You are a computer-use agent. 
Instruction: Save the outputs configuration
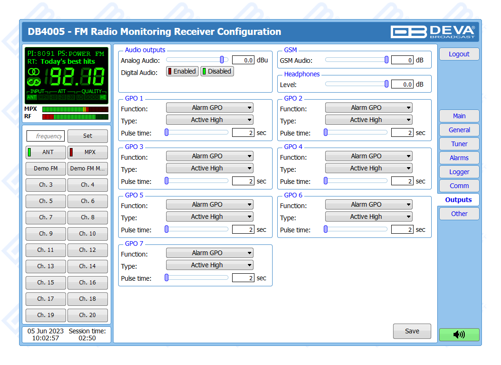(x=412, y=331)
